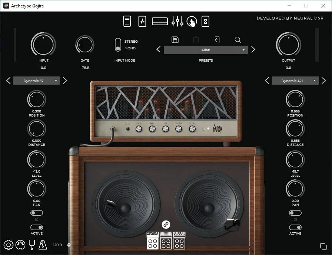Open the time effects hourglass section icon
332x255 pixels.
(205, 22)
